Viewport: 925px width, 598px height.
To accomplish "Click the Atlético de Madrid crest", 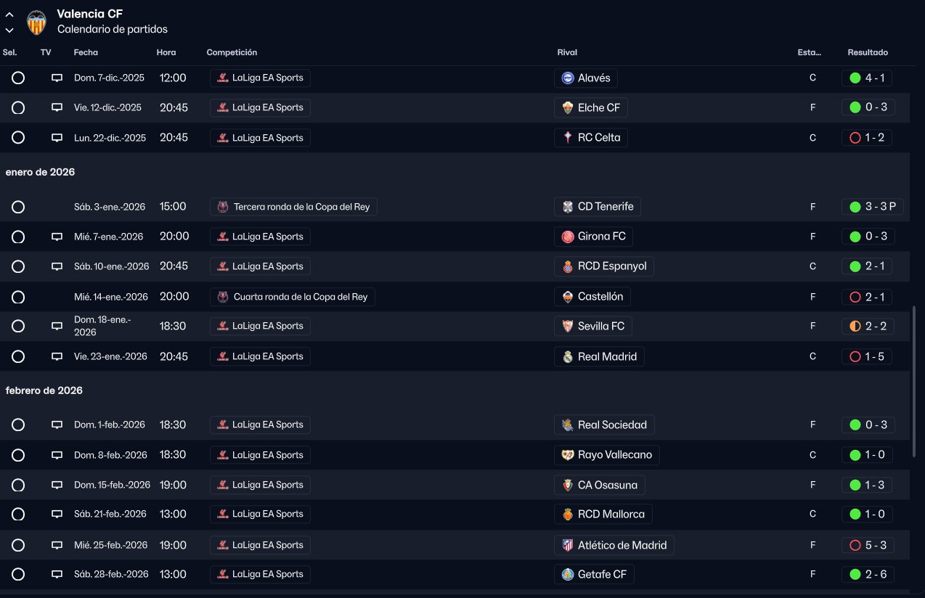I will pyautogui.click(x=568, y=545).
